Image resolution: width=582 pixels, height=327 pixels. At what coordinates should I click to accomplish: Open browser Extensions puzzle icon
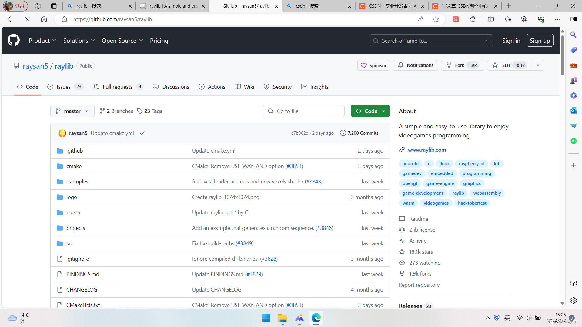coord(473,19)
